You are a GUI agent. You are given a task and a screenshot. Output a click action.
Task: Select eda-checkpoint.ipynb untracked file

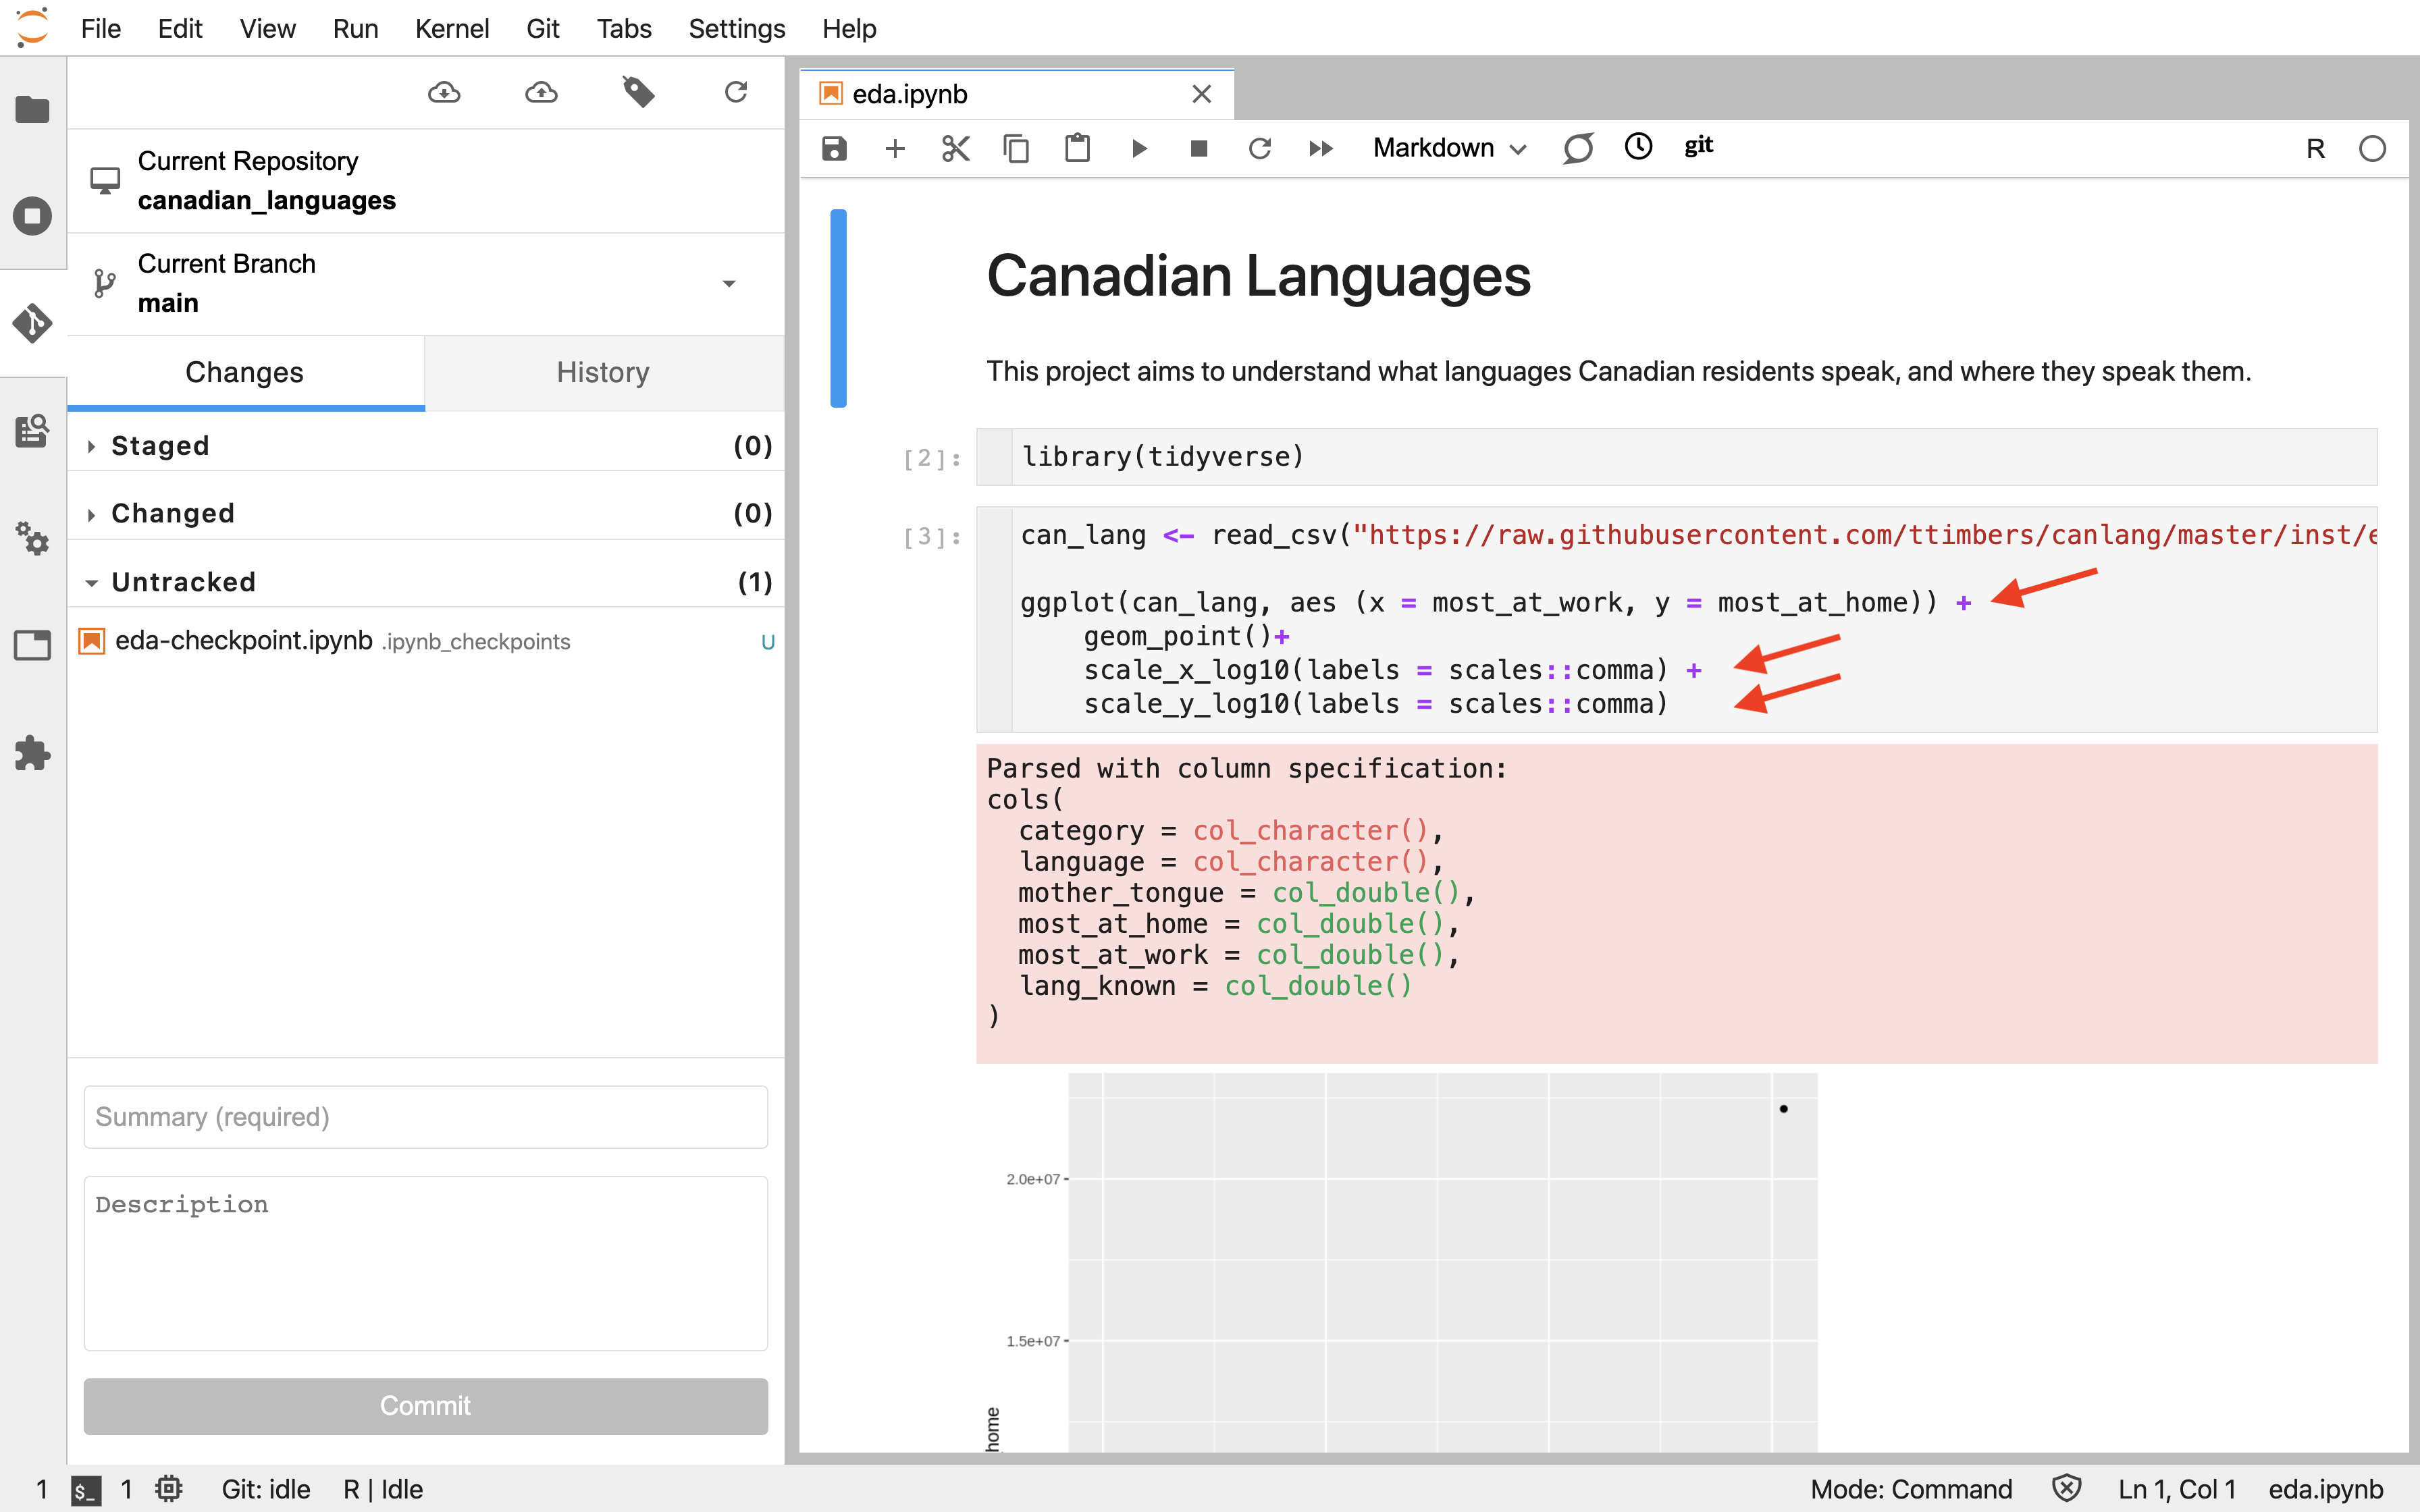(426, 641)
